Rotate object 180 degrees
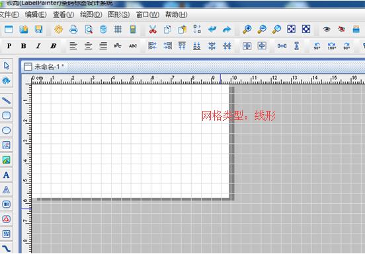 tap(332, 46)
